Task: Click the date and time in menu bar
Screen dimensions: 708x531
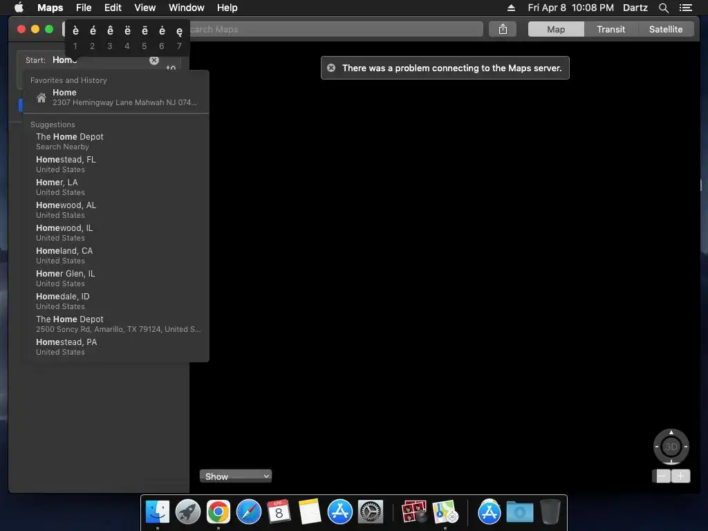Action: click(570, 8)
